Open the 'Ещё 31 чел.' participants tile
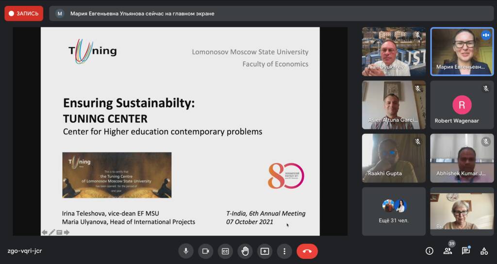Viewport: 497px width, 264px height. (x=394, y=212)
